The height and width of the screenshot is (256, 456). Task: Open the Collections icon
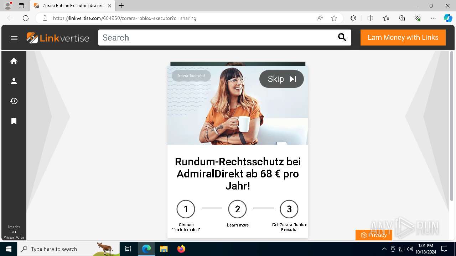click(402, 18)
